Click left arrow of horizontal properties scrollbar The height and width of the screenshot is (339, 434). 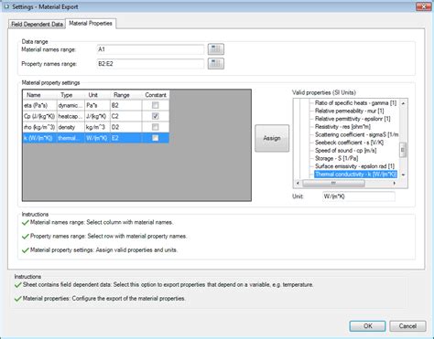pos(298,183)
